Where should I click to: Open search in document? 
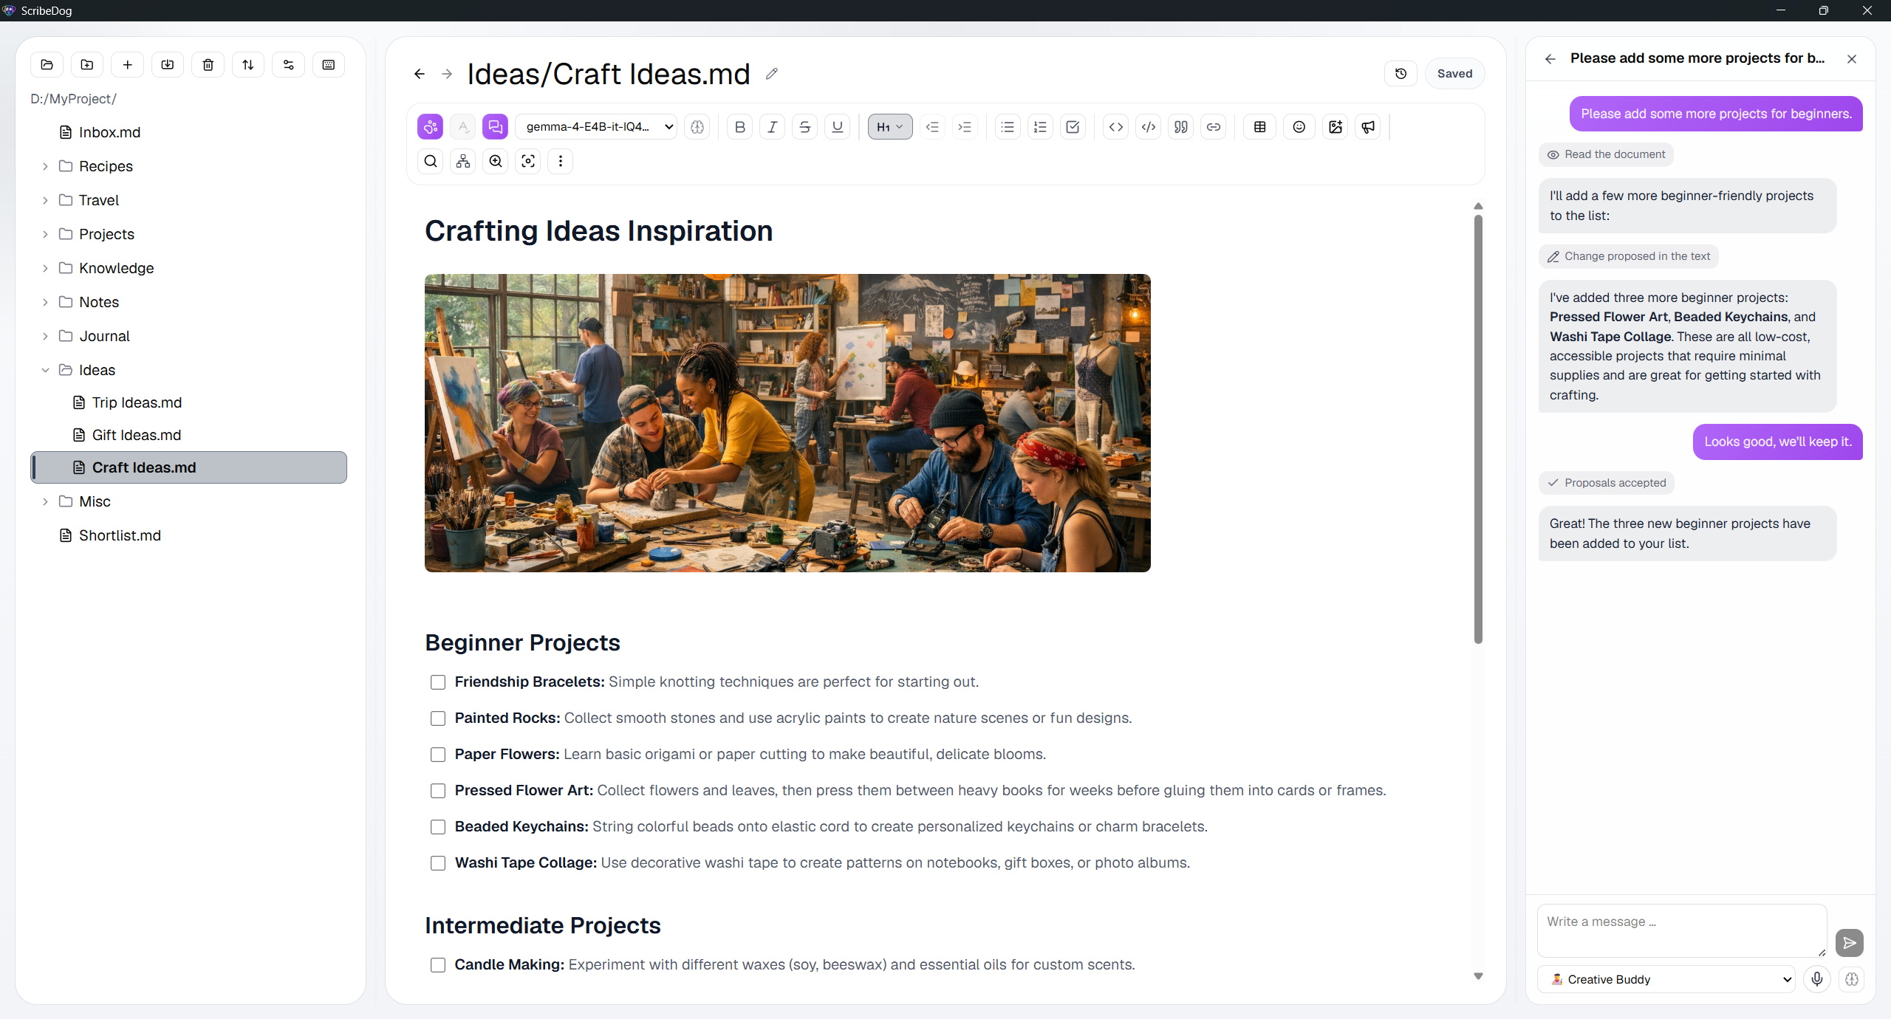[431, 161]
